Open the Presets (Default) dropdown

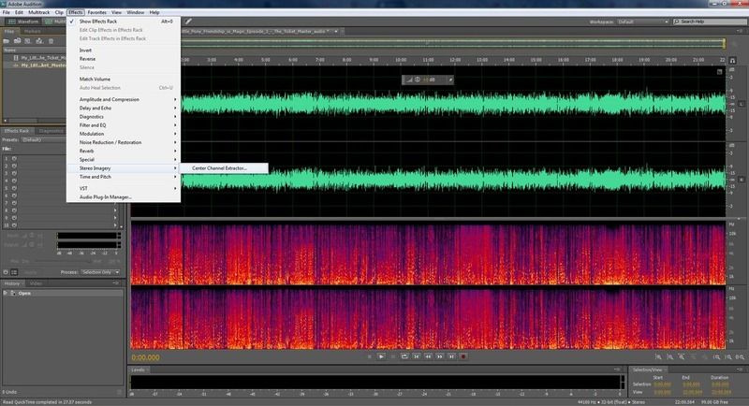tap(43, 139)
